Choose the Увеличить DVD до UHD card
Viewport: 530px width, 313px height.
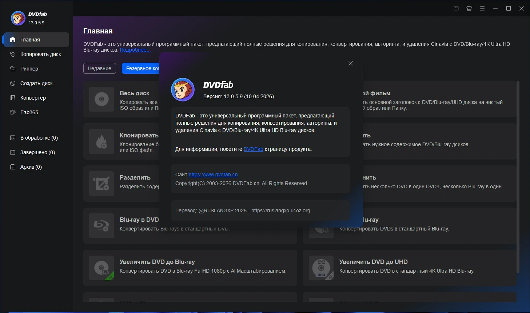pyautogui.click(x=410, y=268)
